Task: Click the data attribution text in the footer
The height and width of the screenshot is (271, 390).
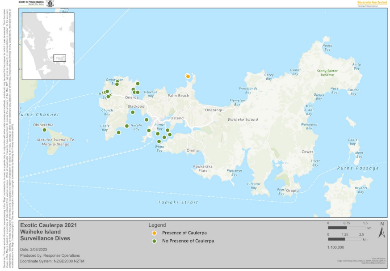Action: [x=361, y=261]
